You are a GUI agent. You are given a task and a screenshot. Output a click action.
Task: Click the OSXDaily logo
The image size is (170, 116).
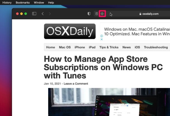[x=70, y=31]
